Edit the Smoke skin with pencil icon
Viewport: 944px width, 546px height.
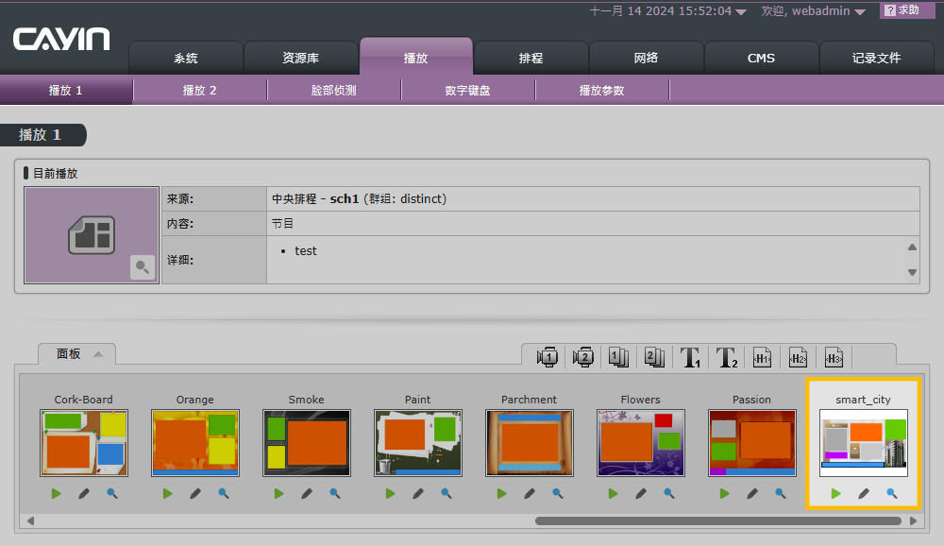coord(307,493)
